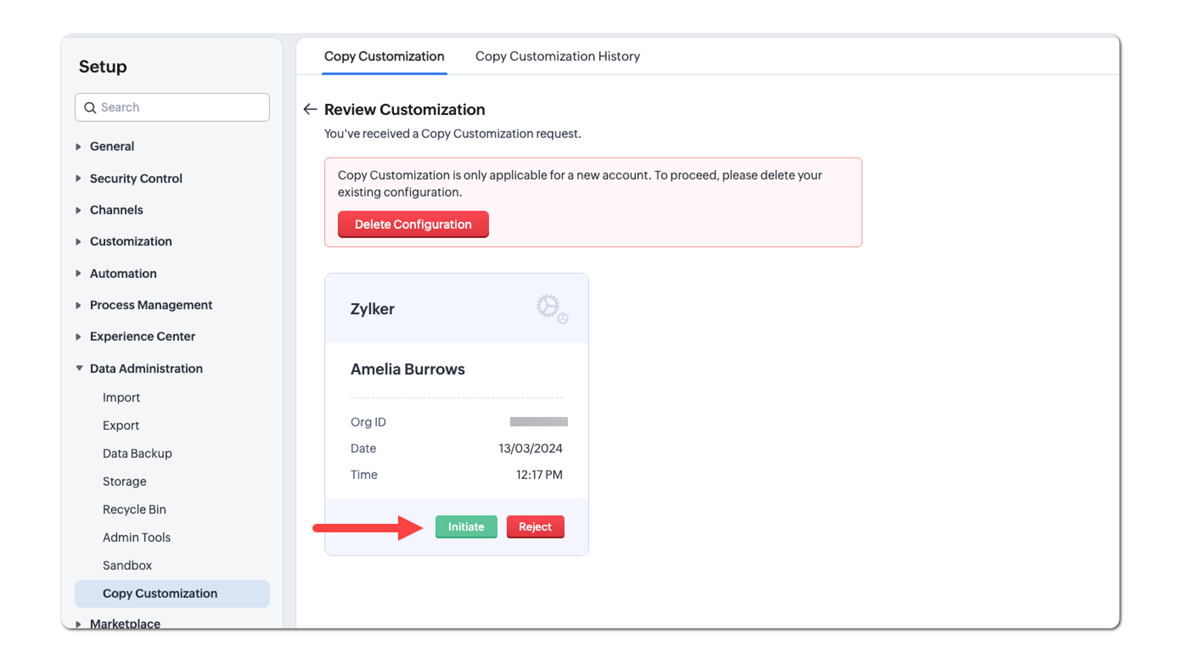The width and height of the screenshot is (1181, 664).
Task: Expand the Customization section arrow
Action: click(79, 242)
